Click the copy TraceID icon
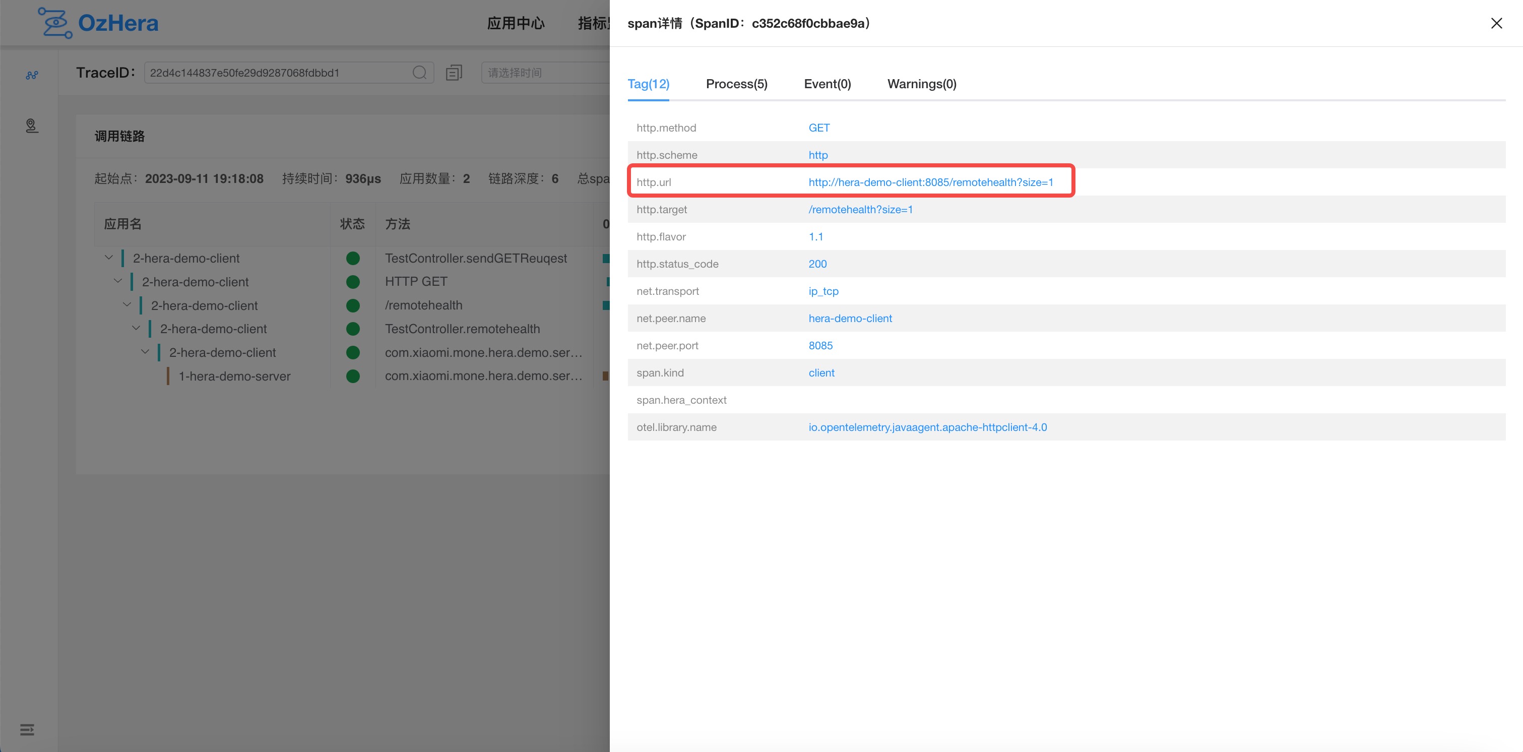 [454, 73]
